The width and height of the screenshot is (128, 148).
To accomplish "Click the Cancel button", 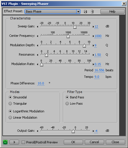I will coord(94,142).
